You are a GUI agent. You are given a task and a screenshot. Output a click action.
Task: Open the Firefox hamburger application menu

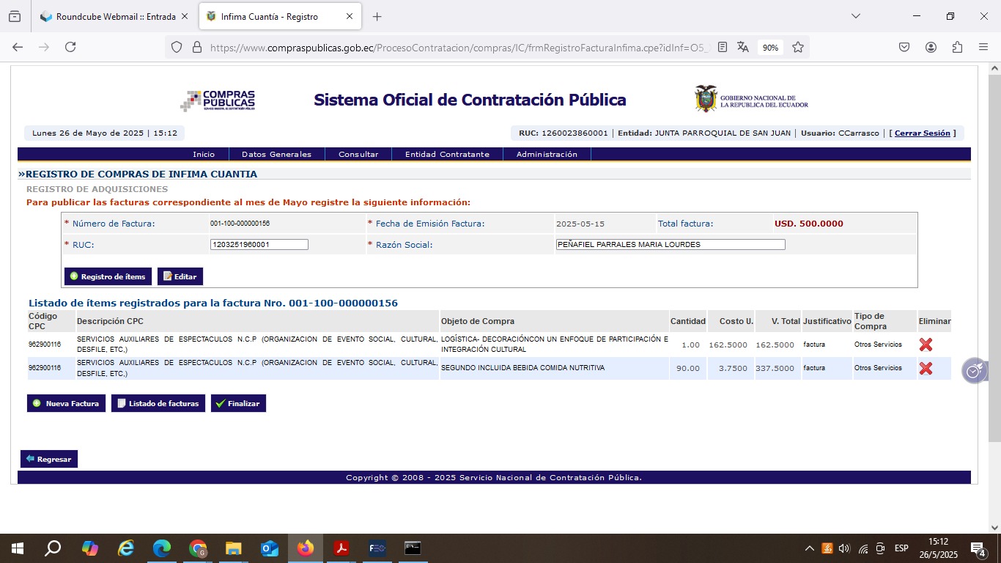[x=983, y=47]
